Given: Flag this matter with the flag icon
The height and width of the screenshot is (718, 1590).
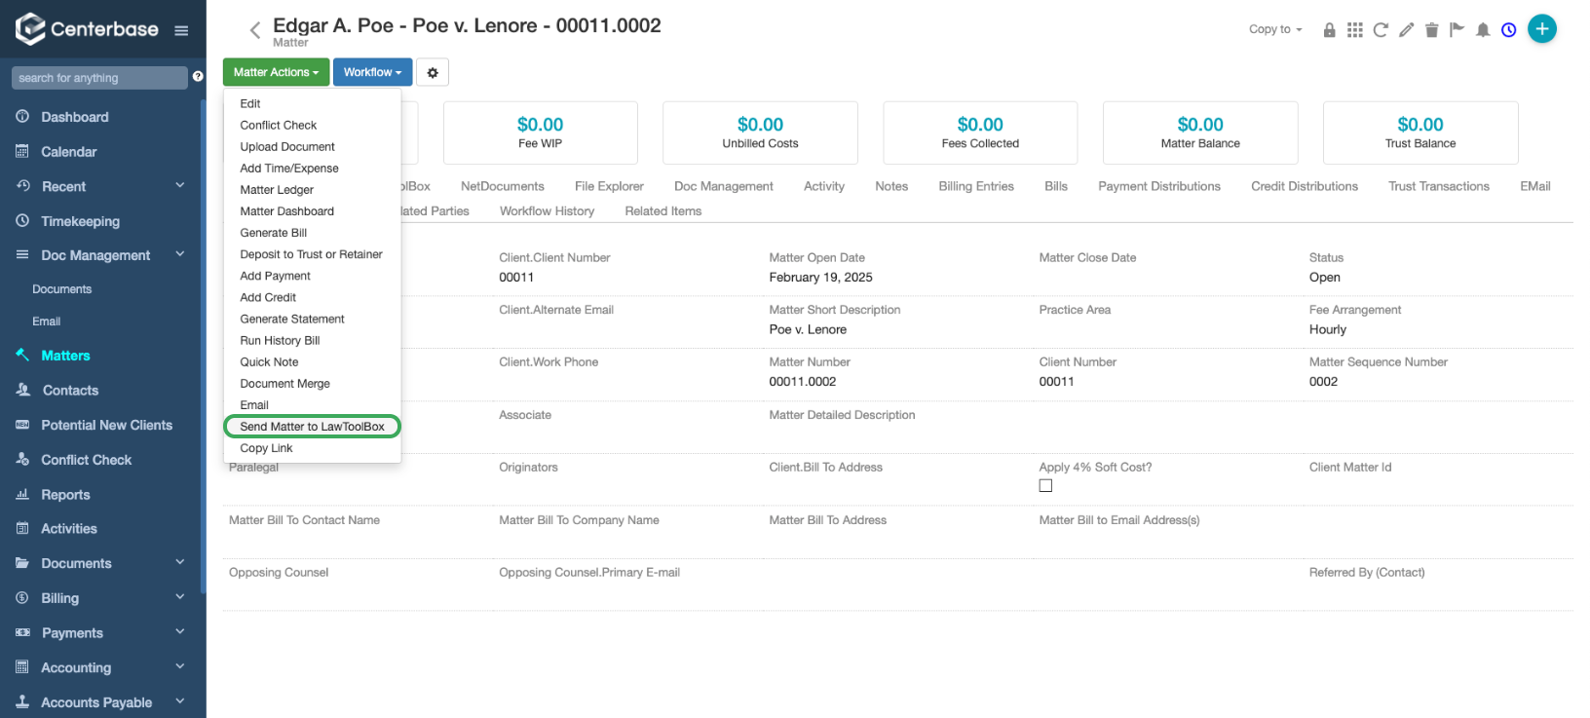Looking at the screenshot, I should [1457, 30].
